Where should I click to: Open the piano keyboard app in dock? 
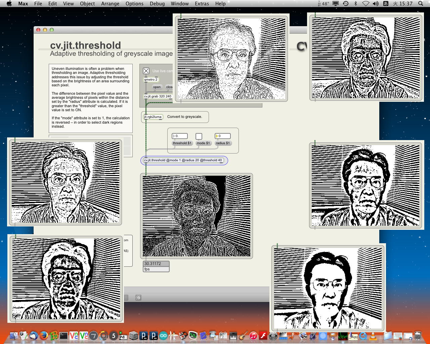[233, 335]
